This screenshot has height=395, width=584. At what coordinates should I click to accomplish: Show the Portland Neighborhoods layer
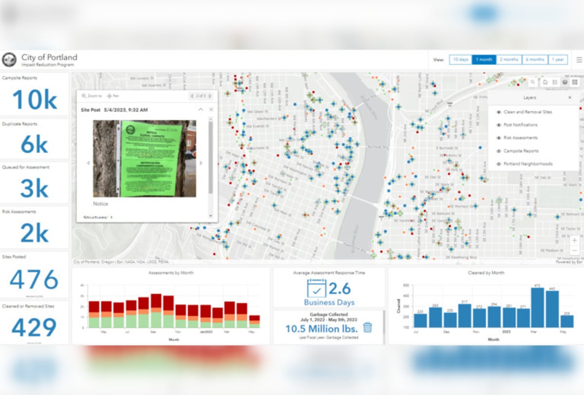click(499, 164)
